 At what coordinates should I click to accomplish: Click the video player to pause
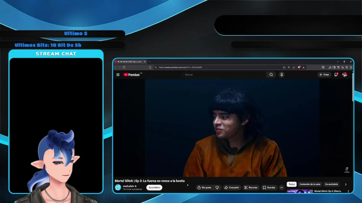coord(232,128)
